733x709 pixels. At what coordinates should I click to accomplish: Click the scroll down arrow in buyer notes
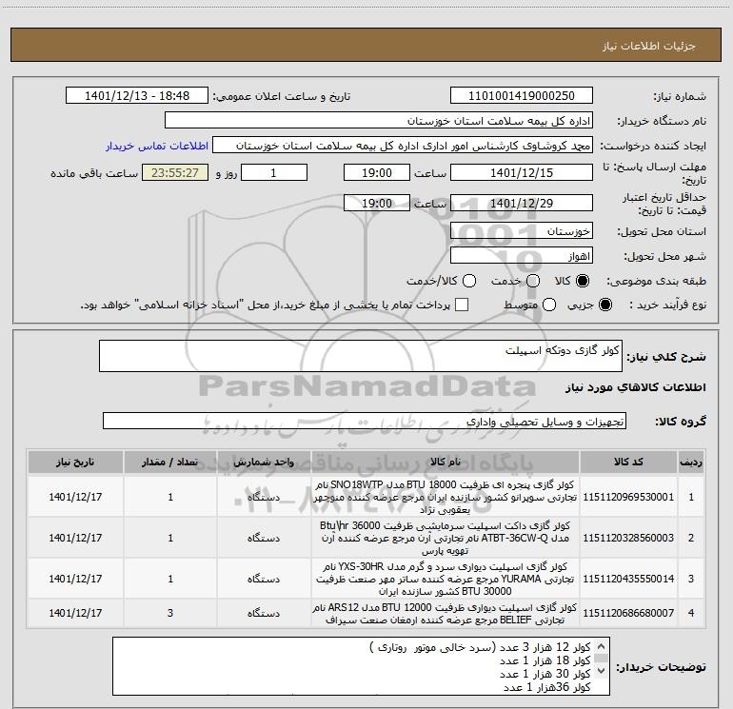click(x=602, y=671)
